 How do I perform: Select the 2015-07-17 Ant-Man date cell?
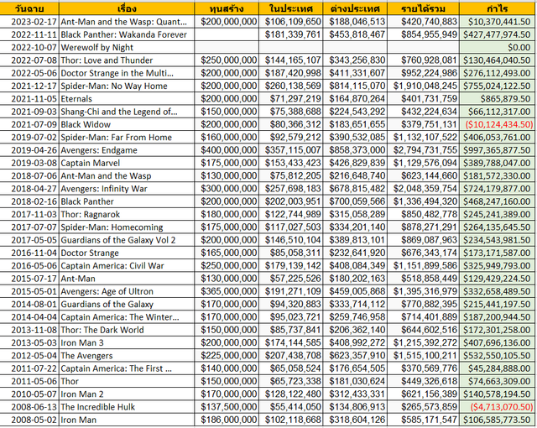pos(29,279)
